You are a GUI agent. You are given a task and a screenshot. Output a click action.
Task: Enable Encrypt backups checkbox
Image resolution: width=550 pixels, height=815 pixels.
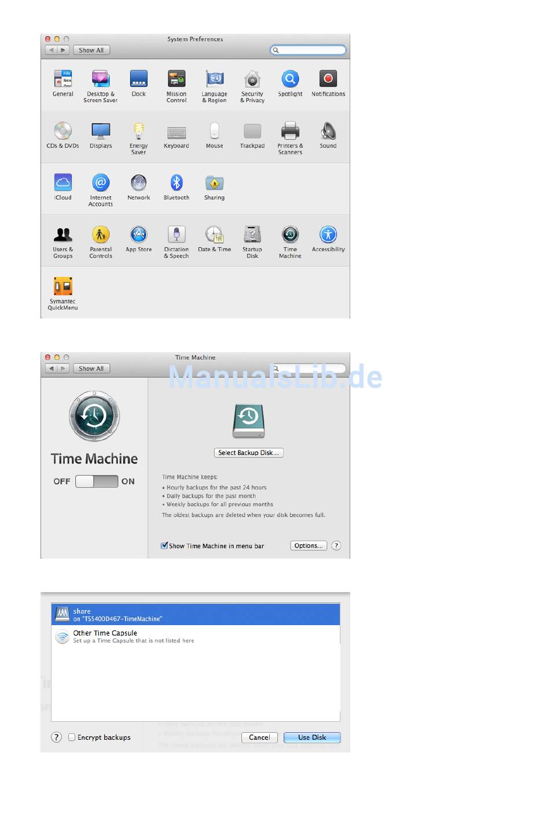72,737
